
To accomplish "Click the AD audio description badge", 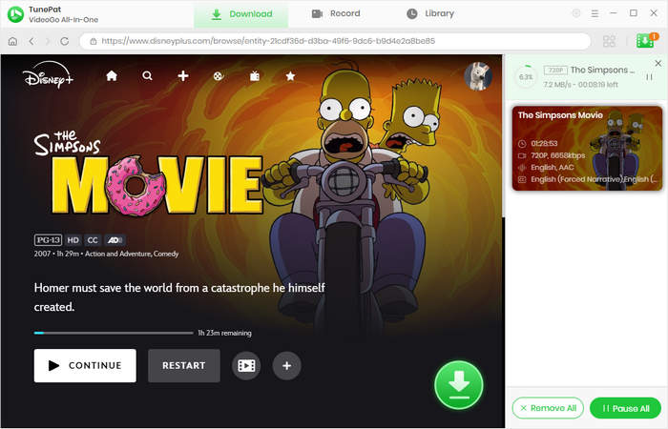I will pos(115,240).
